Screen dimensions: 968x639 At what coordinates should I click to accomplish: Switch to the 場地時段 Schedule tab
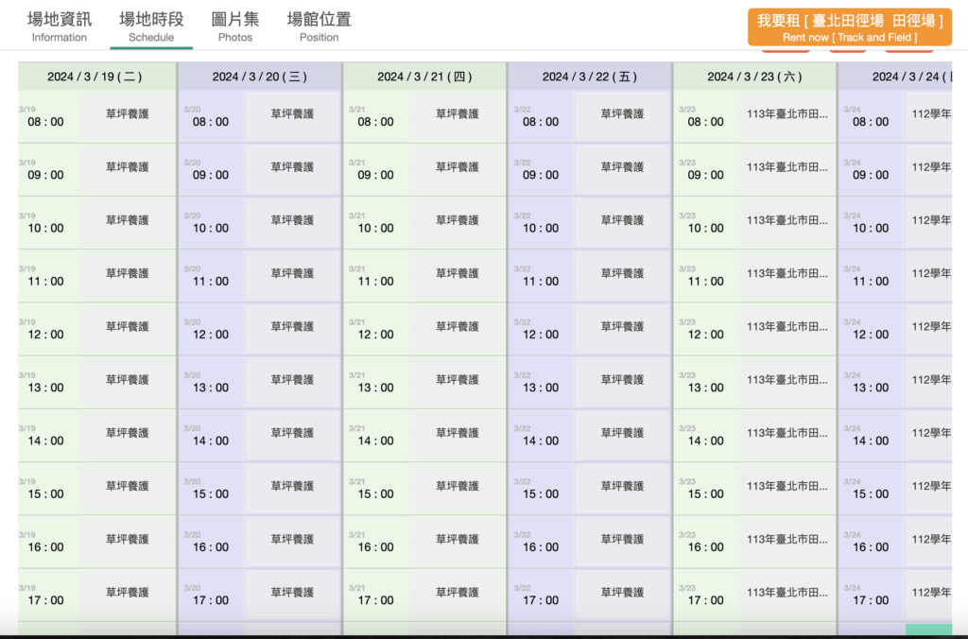(151, 26)
